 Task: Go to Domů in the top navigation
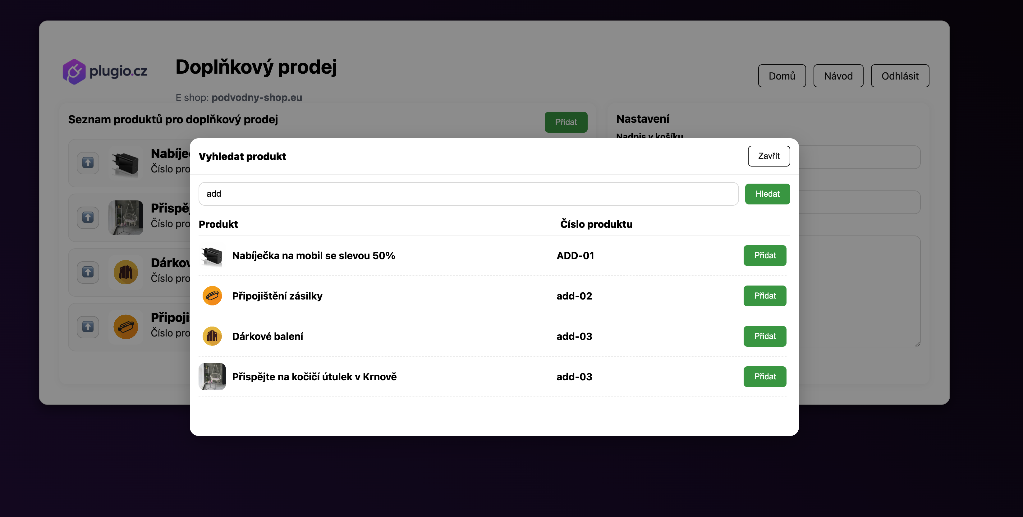click(x=782, y=76)
